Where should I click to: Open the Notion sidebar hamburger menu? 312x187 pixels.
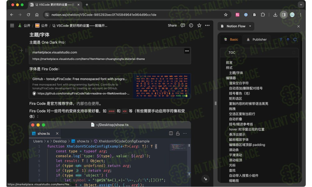(12, 26)
